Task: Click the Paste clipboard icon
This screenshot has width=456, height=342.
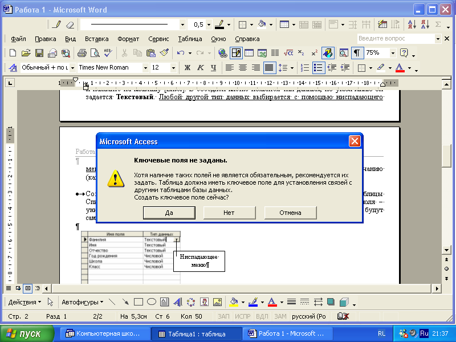Action: point(150,53)
